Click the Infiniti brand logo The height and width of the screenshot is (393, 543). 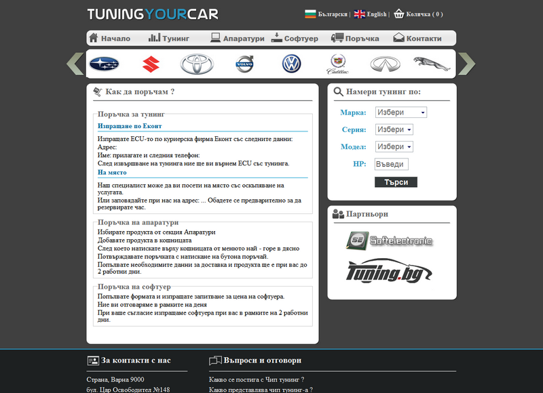click(x=385, y=64)
